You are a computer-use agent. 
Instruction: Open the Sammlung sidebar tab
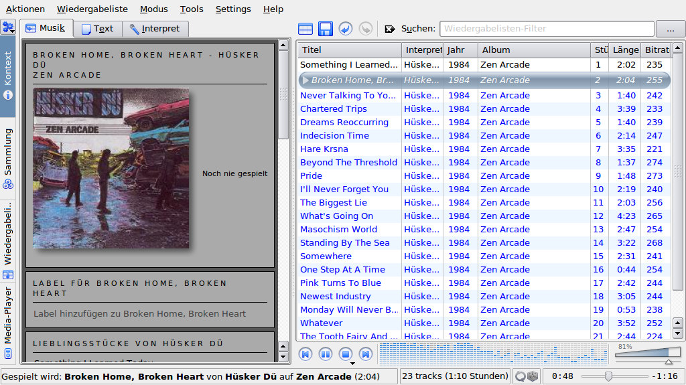(8, 159)
